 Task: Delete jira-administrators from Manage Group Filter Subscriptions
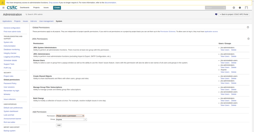click(x=234, y=90)
